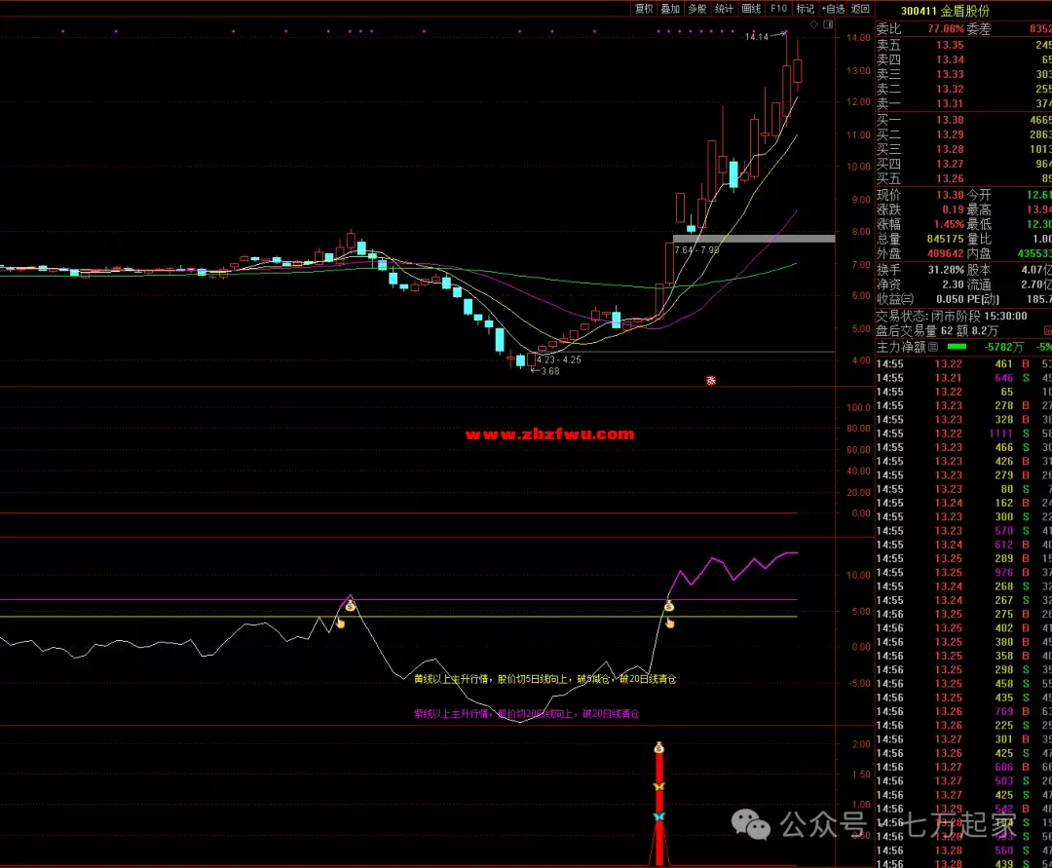Select the 卖四 13.34 ask row
1052x868 pixels.
click(963, 59)
